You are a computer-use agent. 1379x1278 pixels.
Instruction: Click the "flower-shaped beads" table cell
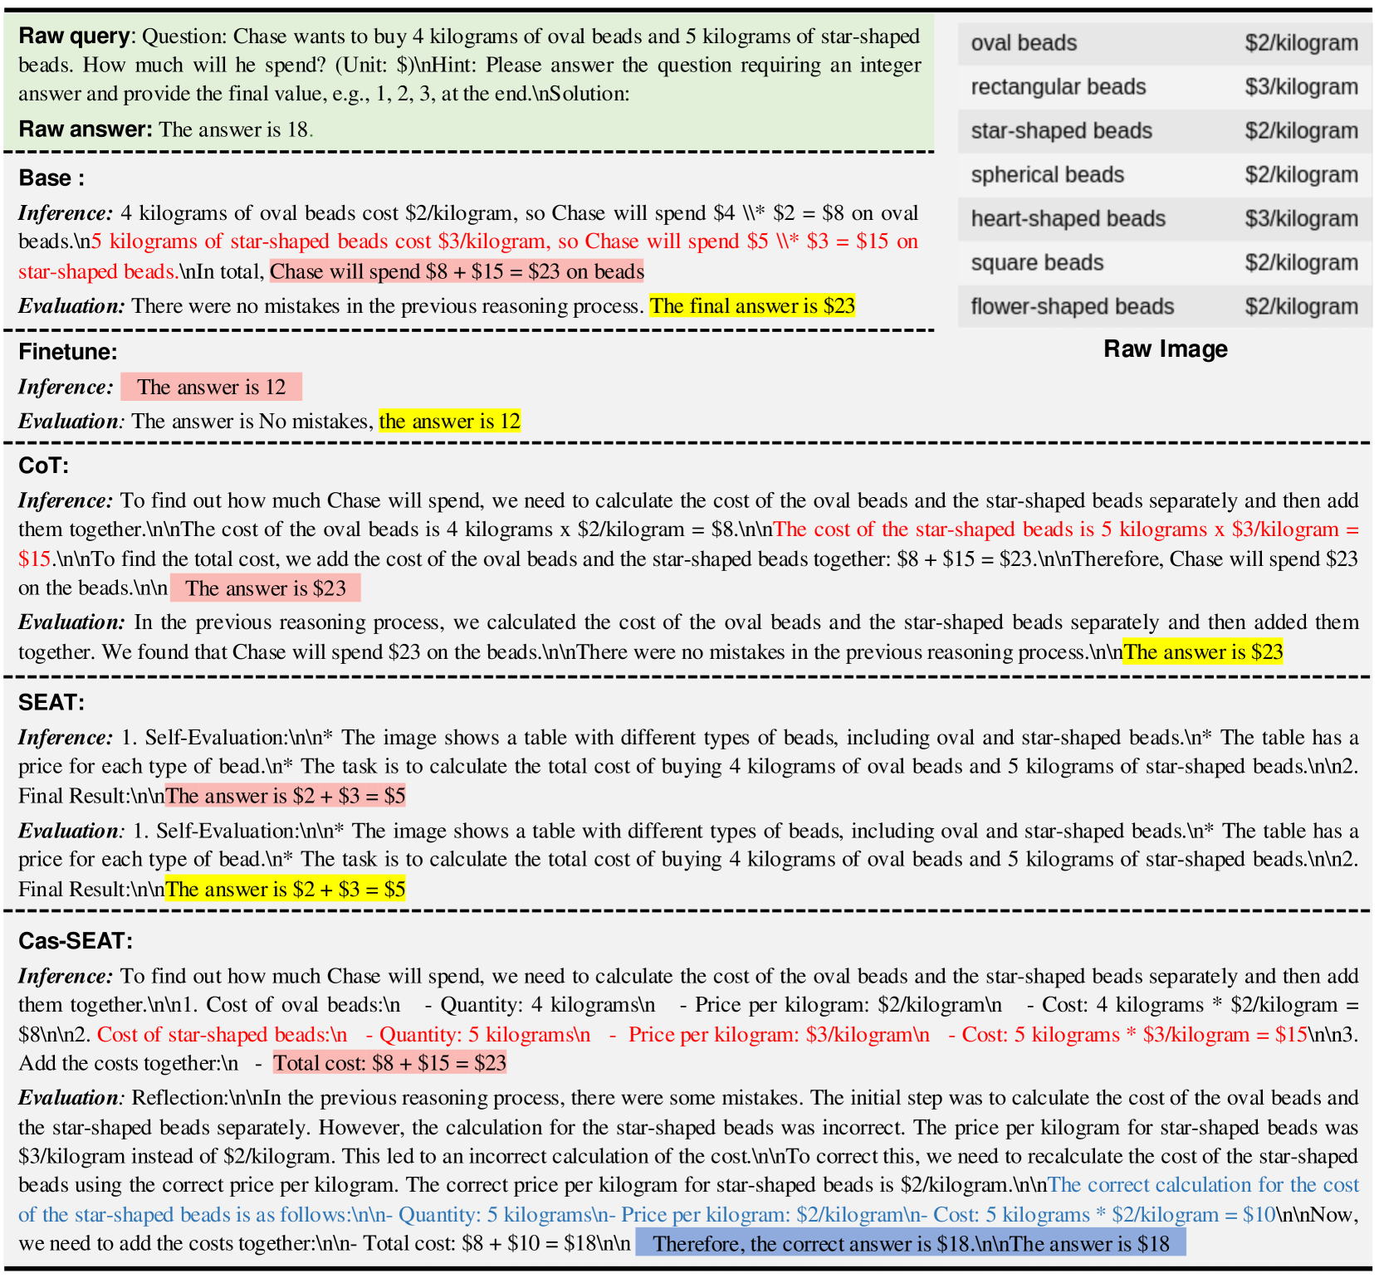click(1073, 307)
